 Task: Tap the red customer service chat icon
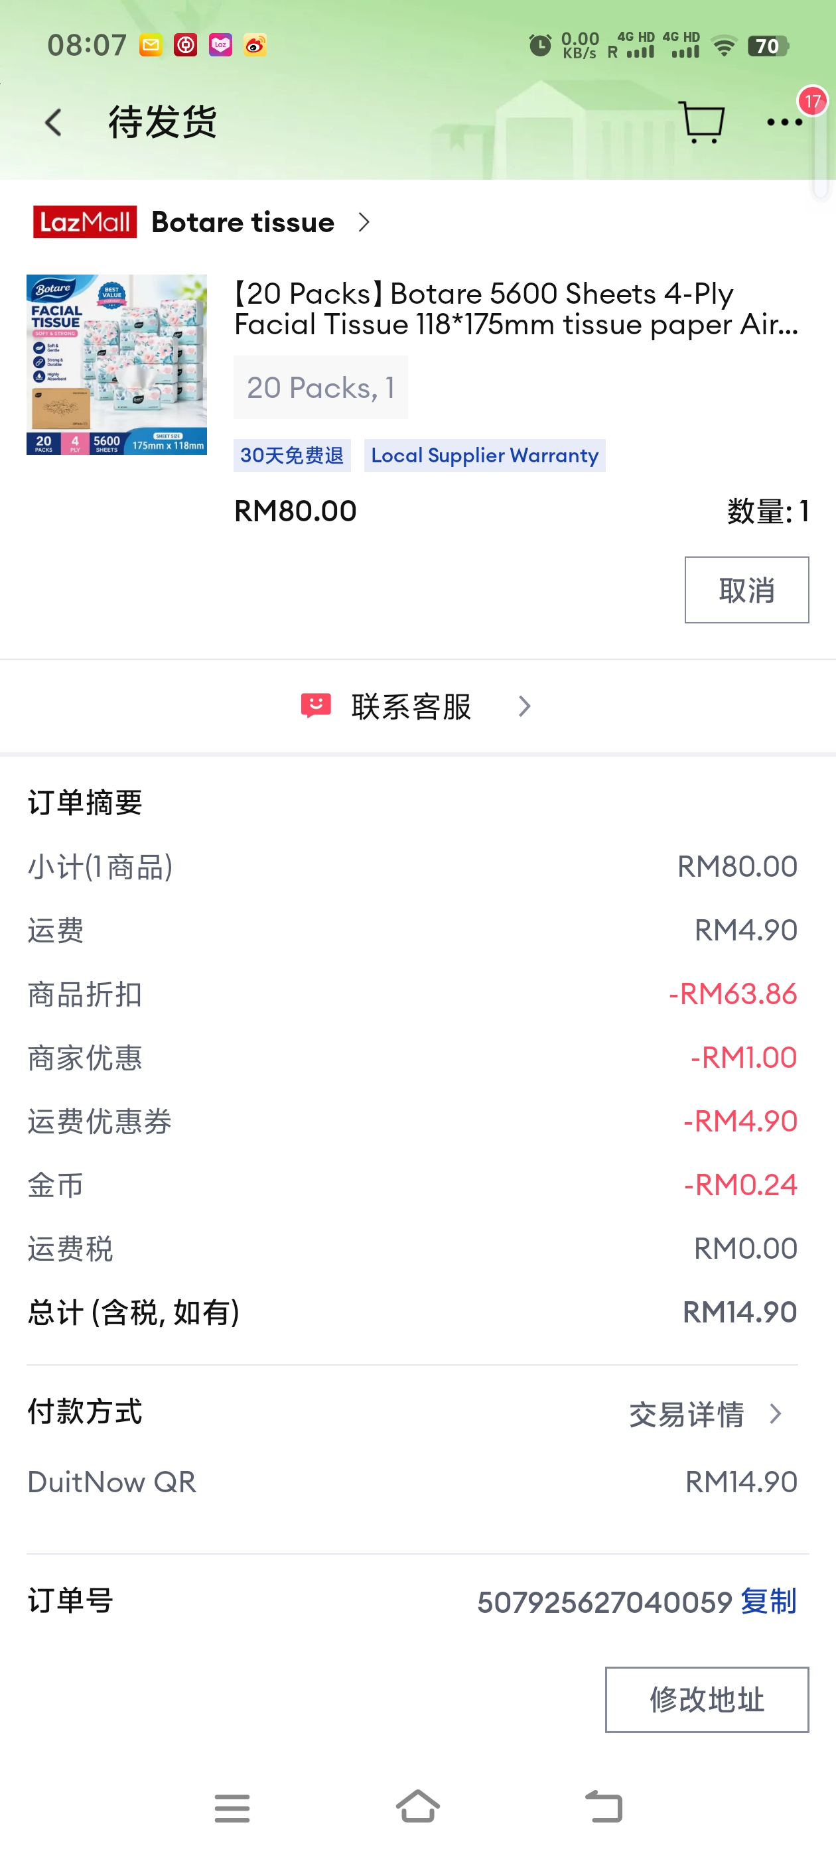coord(316,706)
